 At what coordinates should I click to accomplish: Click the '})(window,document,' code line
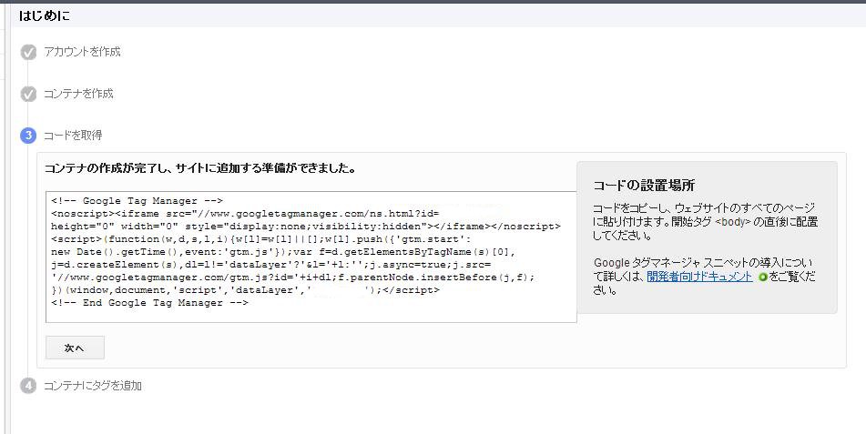[x=245, y=290]
